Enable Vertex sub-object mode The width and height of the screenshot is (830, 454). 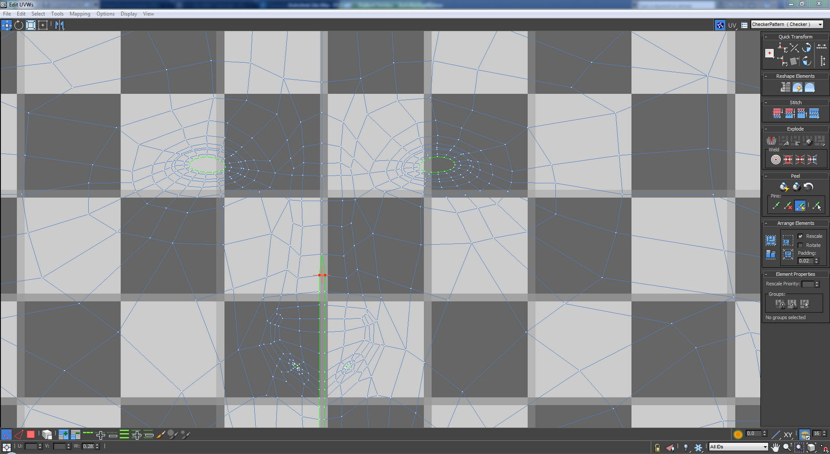click(x=6, y=434)
